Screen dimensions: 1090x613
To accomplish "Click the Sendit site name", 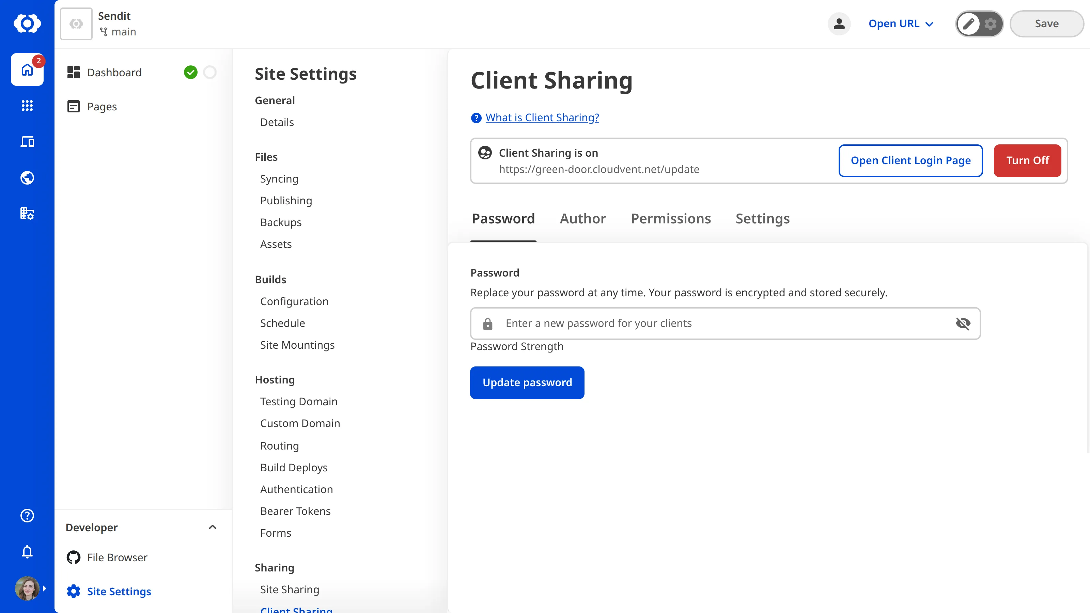I will click(x=114, y=16).
